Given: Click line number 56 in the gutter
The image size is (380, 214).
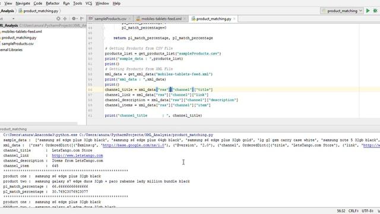Looking at the screenshot, I should click(90, 90).
